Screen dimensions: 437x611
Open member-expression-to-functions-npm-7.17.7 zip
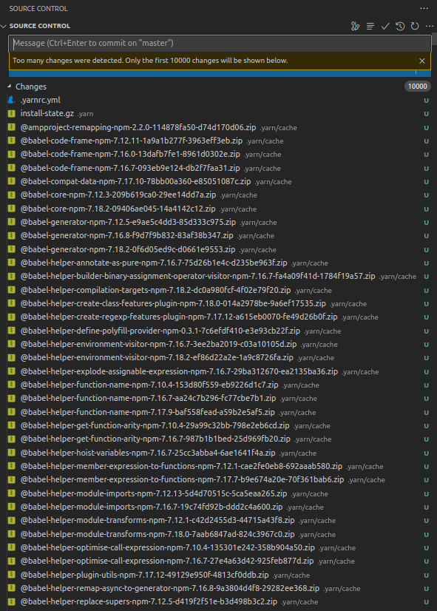[183, 480]
